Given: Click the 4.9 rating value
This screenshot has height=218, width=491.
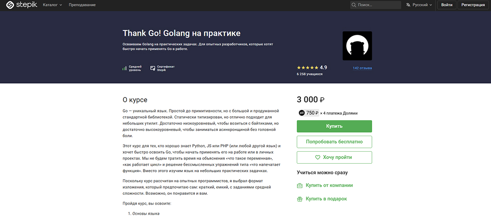Looking at the screenshot, I should coord(323,67).
